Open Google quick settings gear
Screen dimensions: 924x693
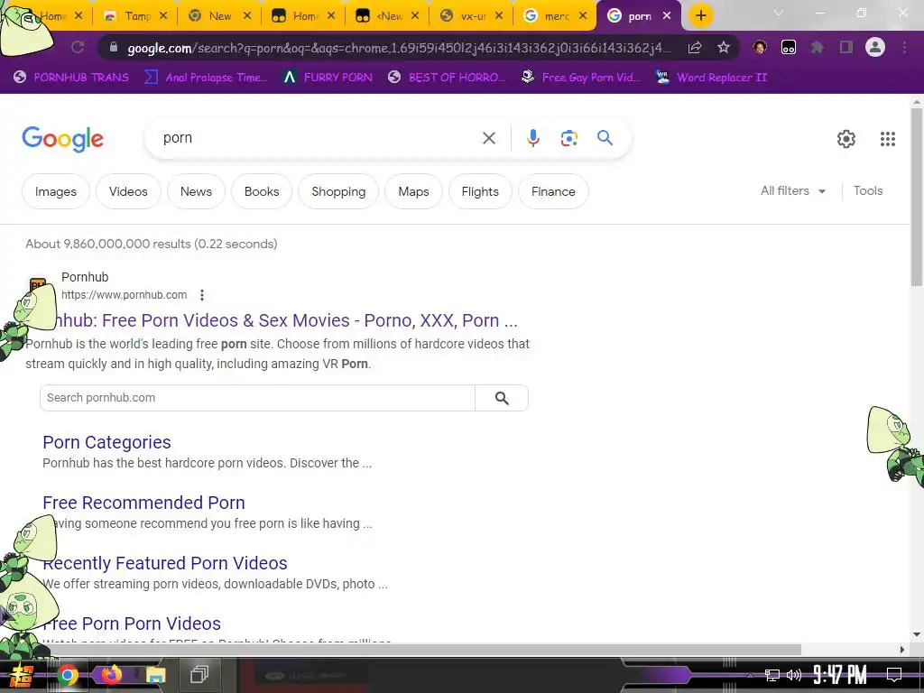click(x=846, y=138)
